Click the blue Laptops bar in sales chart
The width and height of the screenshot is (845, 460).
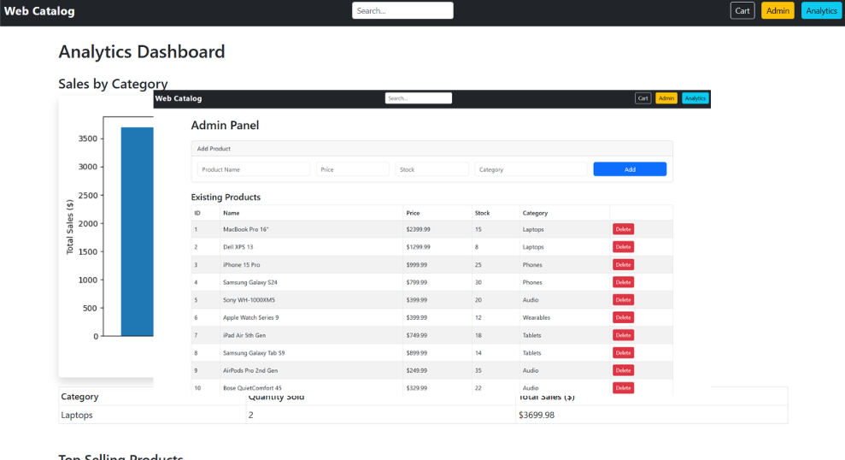pos(137,232)
